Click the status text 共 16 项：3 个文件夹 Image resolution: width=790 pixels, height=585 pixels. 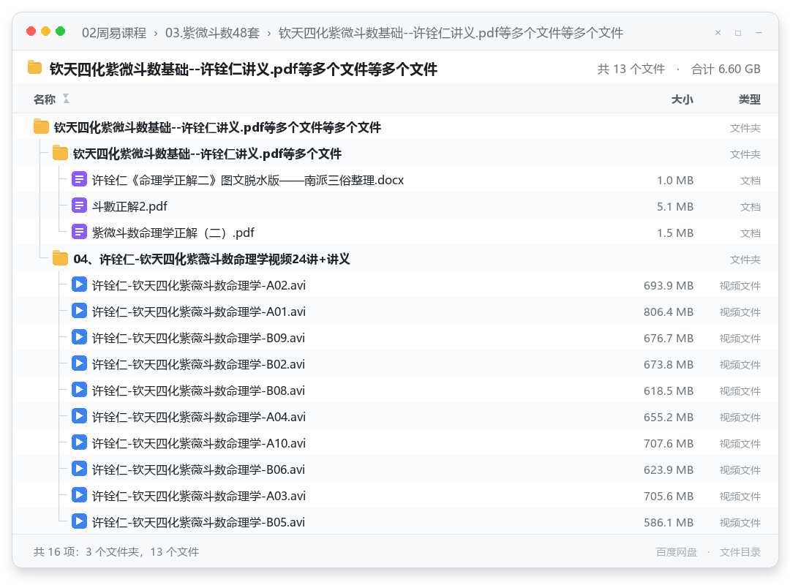coord(116,552)
